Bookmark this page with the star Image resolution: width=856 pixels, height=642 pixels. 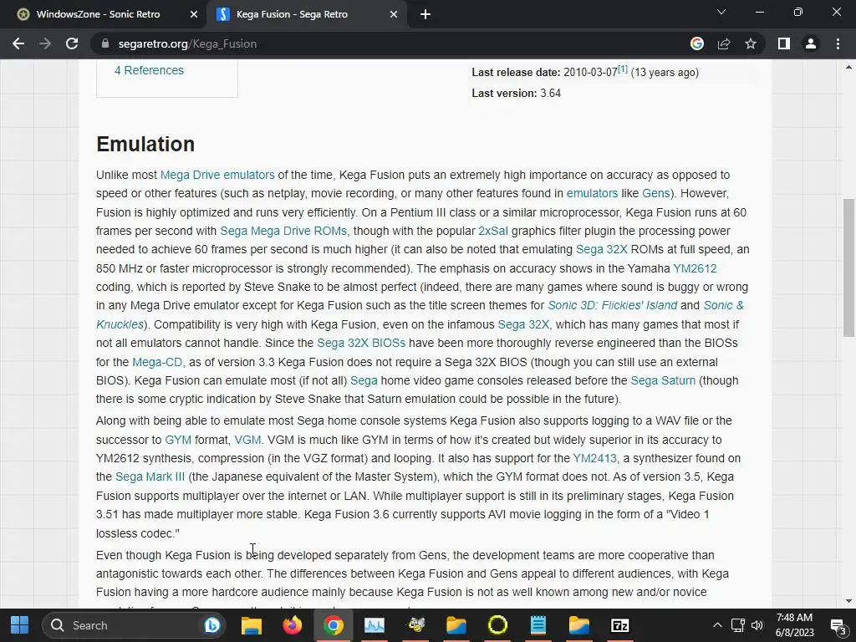751,43
